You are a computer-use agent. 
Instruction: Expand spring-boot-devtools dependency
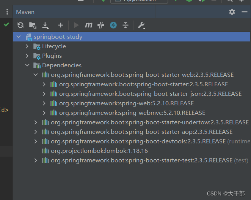point(36,141)
